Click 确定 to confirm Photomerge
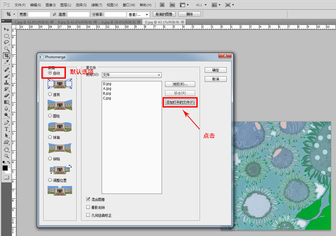This screenshot has width=336, height=236. click(x=215, y=70)
